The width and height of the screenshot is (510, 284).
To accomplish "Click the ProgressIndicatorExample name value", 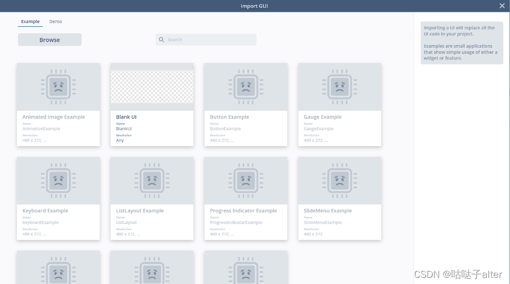I will (236, 222).
